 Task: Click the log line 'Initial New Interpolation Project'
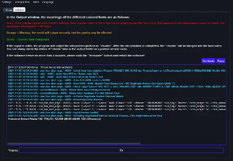click(116, 70)
